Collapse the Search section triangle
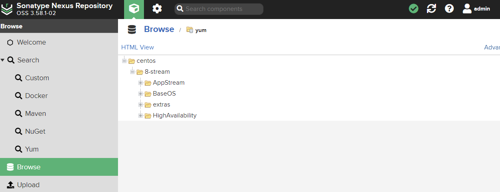Screen dimensions: 500x192 pyautogui.click(x=3, y=60)
